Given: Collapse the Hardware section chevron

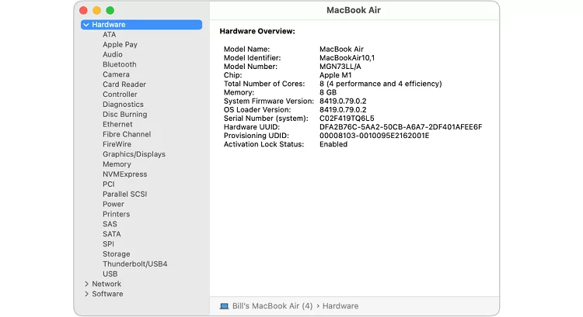Looking at the screenshot, I should [x=86, y=25].
